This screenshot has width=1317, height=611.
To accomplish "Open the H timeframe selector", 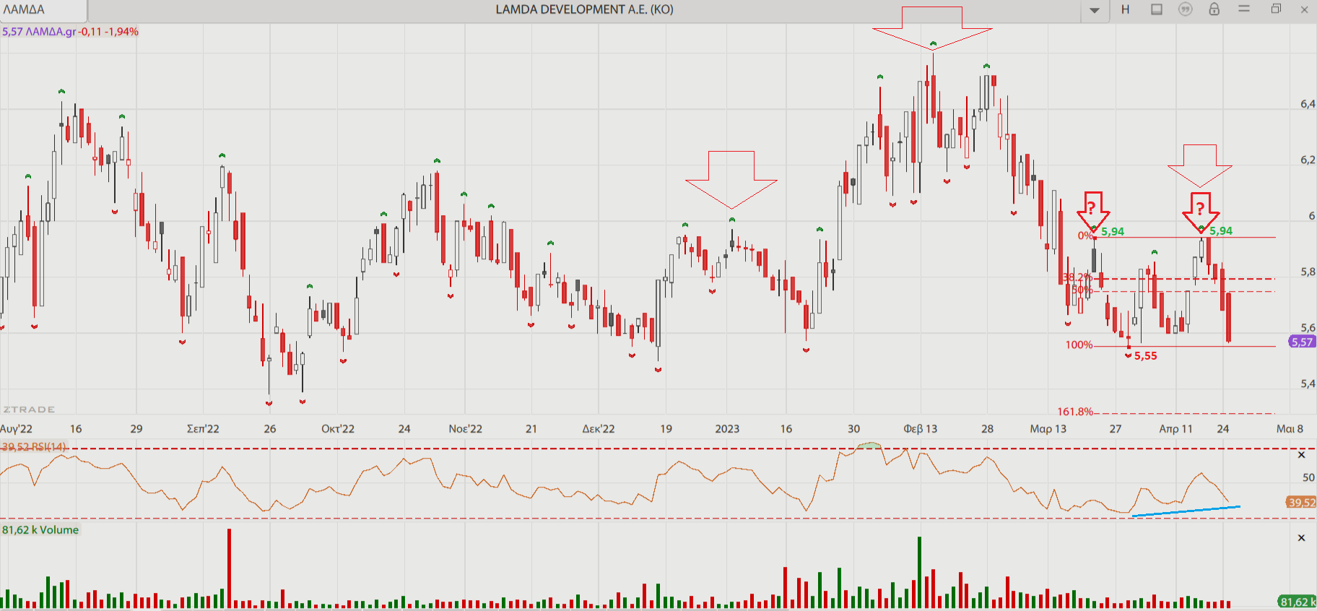I will pos(1125,9).
